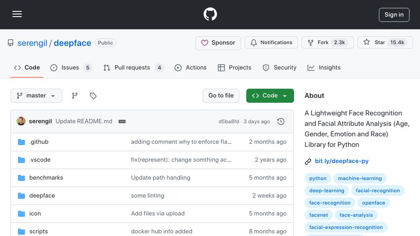Switch to the Actions tab
420x236 pixels.
click(190, 67)
